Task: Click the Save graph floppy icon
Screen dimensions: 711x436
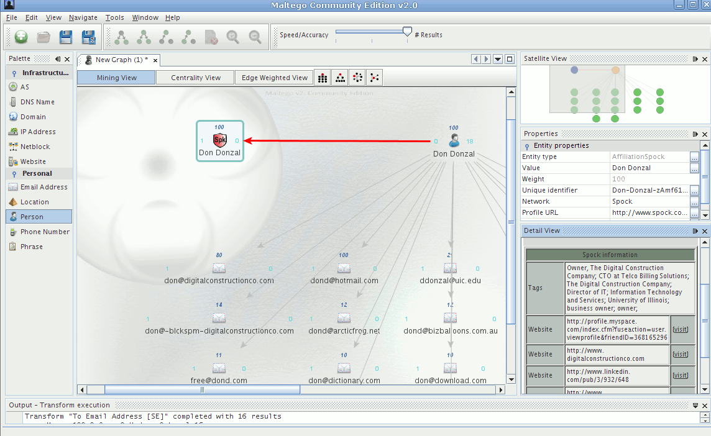Action: pyautogui.click(x=66, y=37)
